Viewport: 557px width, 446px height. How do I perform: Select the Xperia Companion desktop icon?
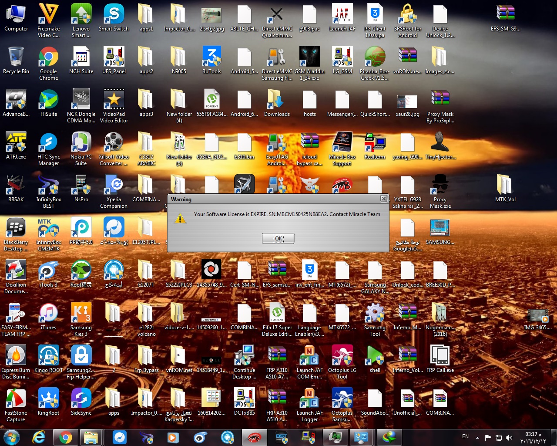coord(114,192)
